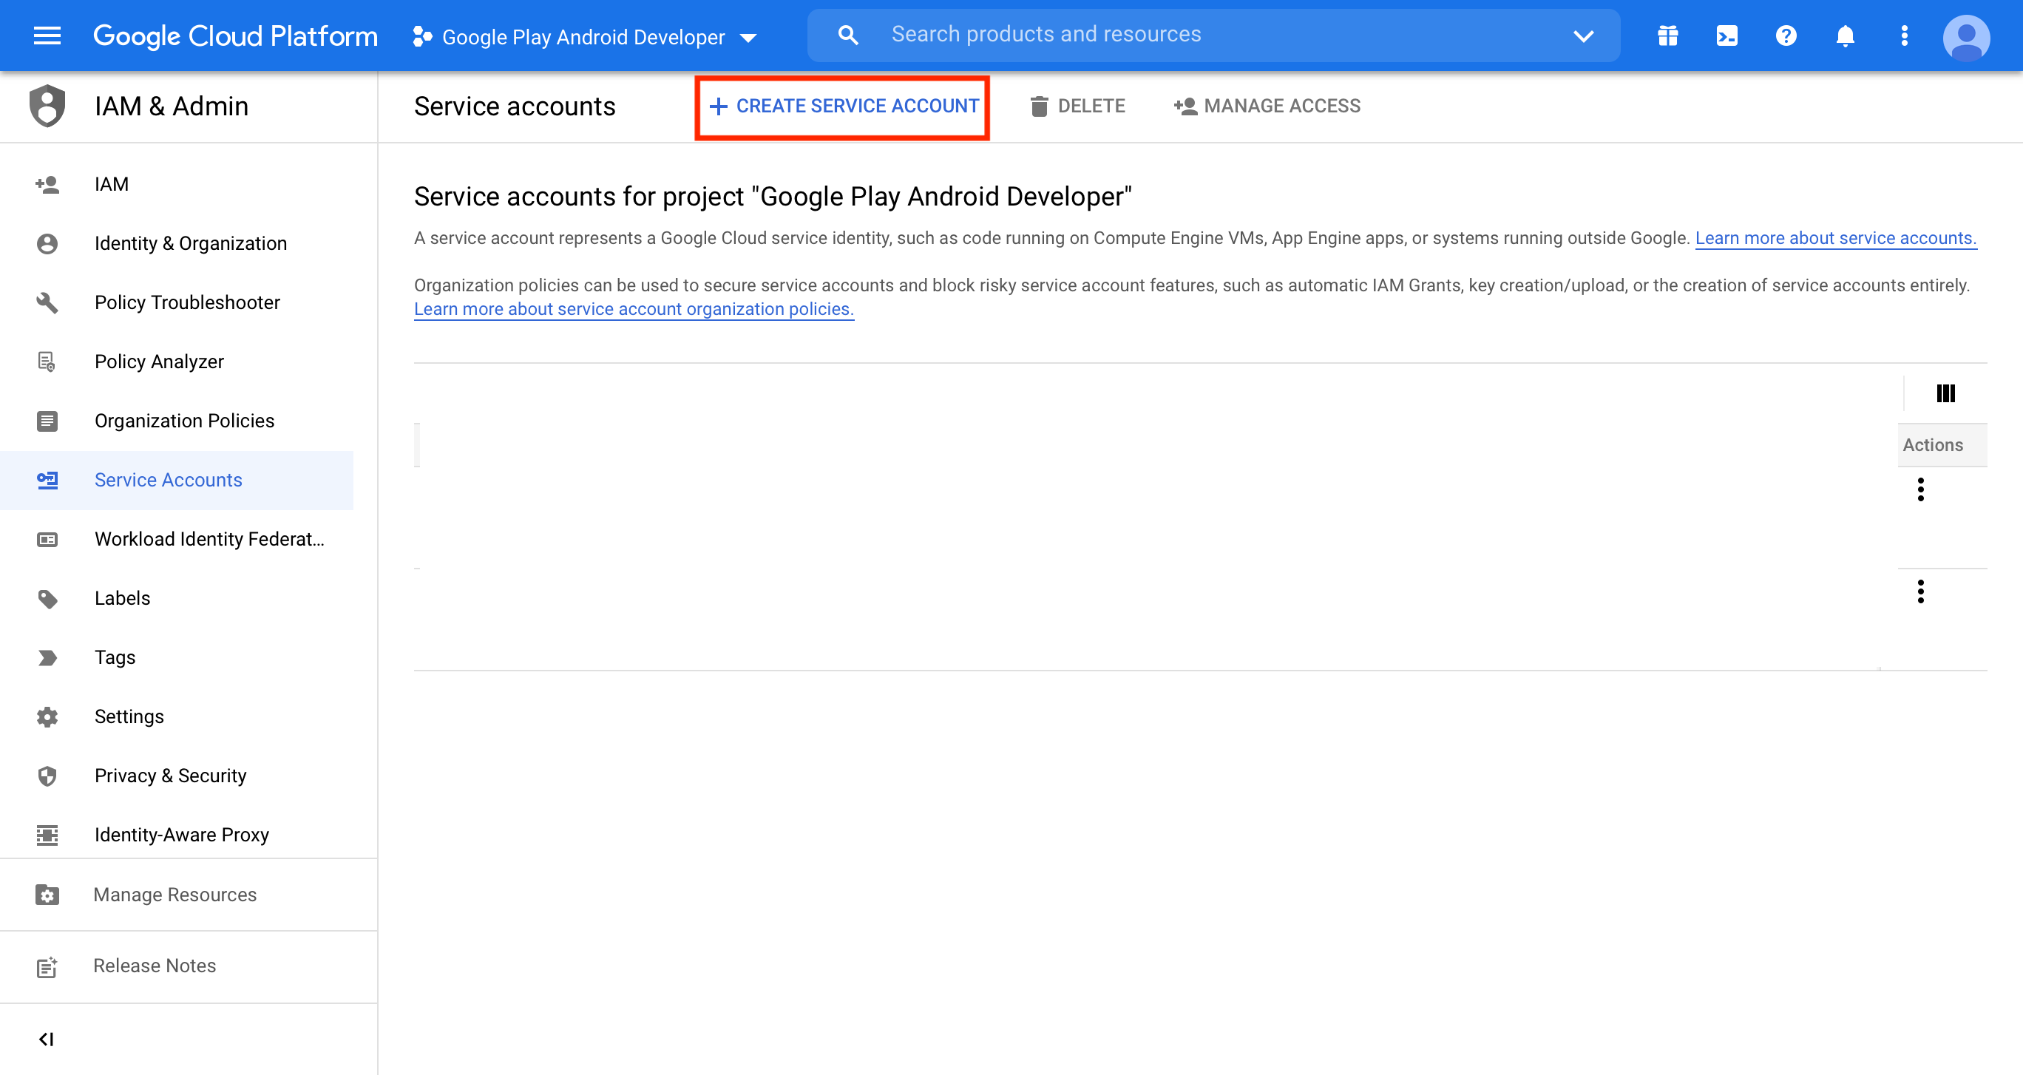Click the Release Notes icon
The width and height of the screenshot is (2023, 1075).
(47, 966)
